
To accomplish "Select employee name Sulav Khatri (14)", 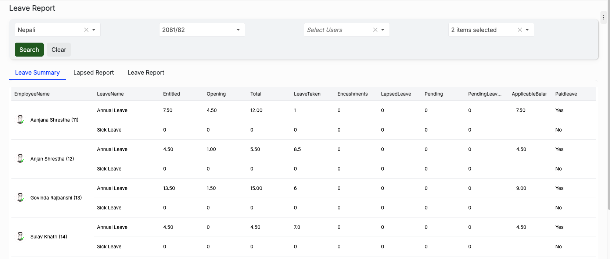I will [x=49, y=237].
